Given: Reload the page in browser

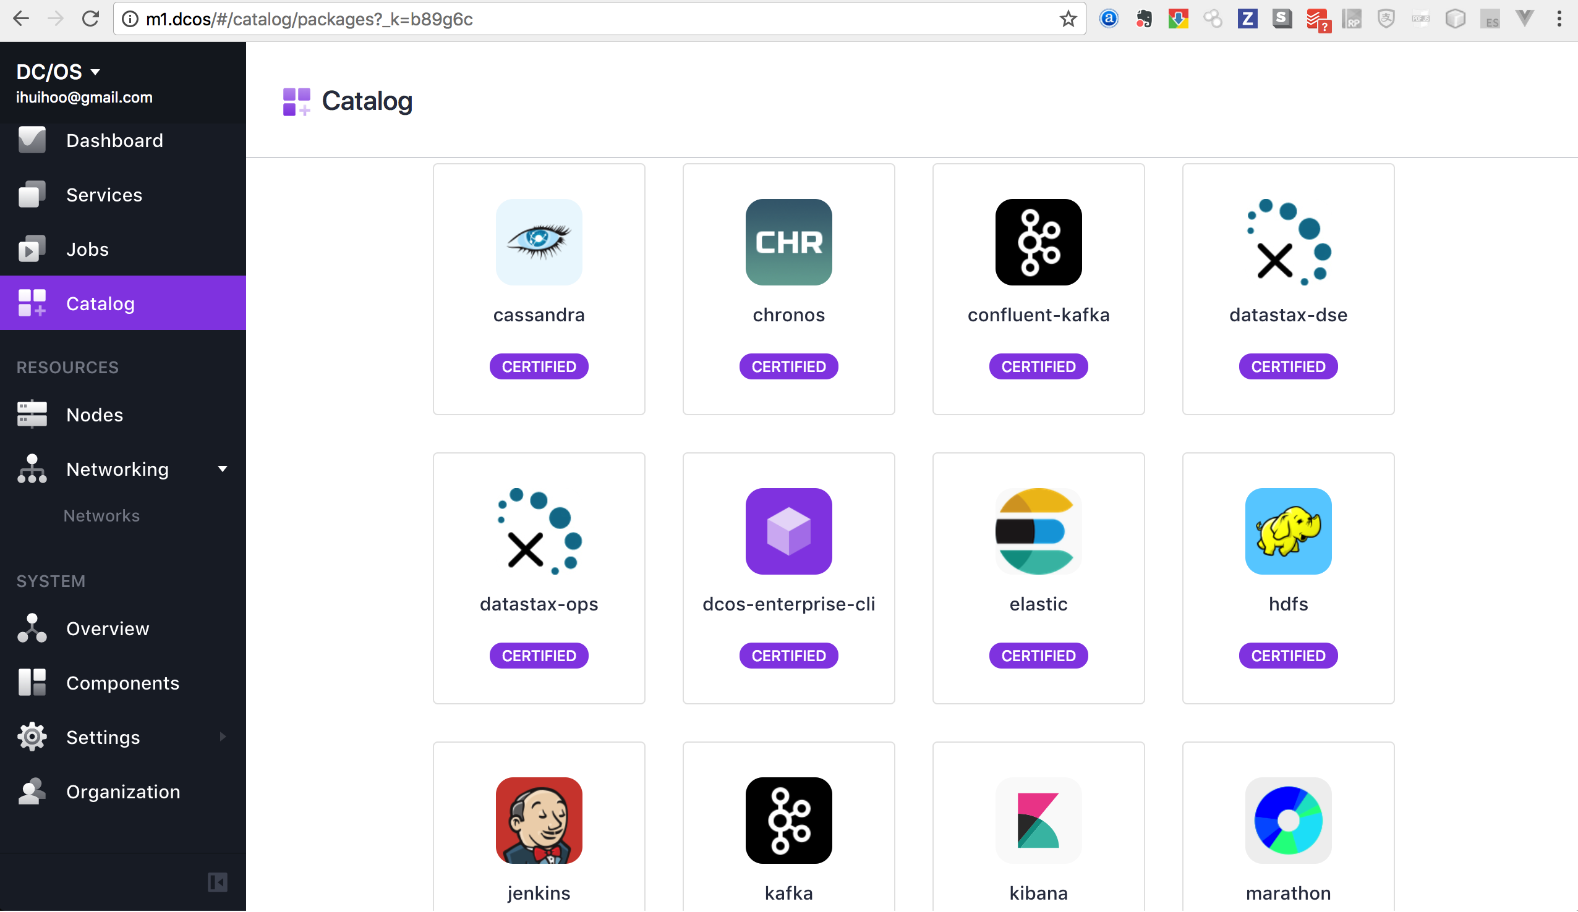Looking at the screenshot, I should 90,19.
